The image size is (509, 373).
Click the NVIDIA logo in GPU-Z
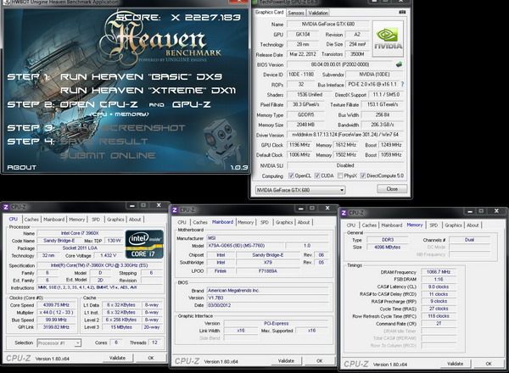pos(388,39)
